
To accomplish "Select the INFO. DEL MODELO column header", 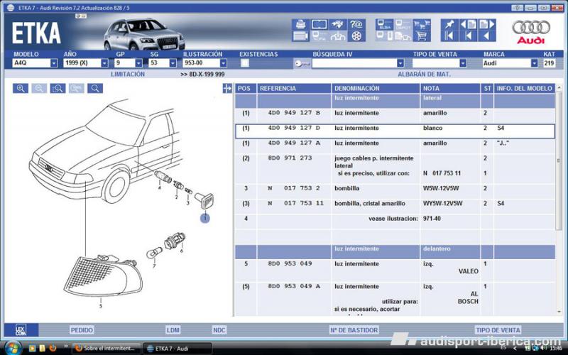I will click(x=524, y=88).
